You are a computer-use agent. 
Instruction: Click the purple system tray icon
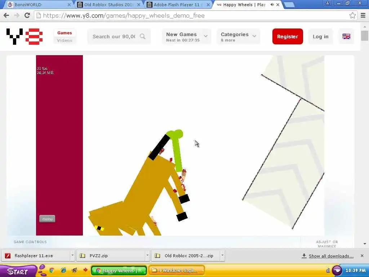coord(337,270)
